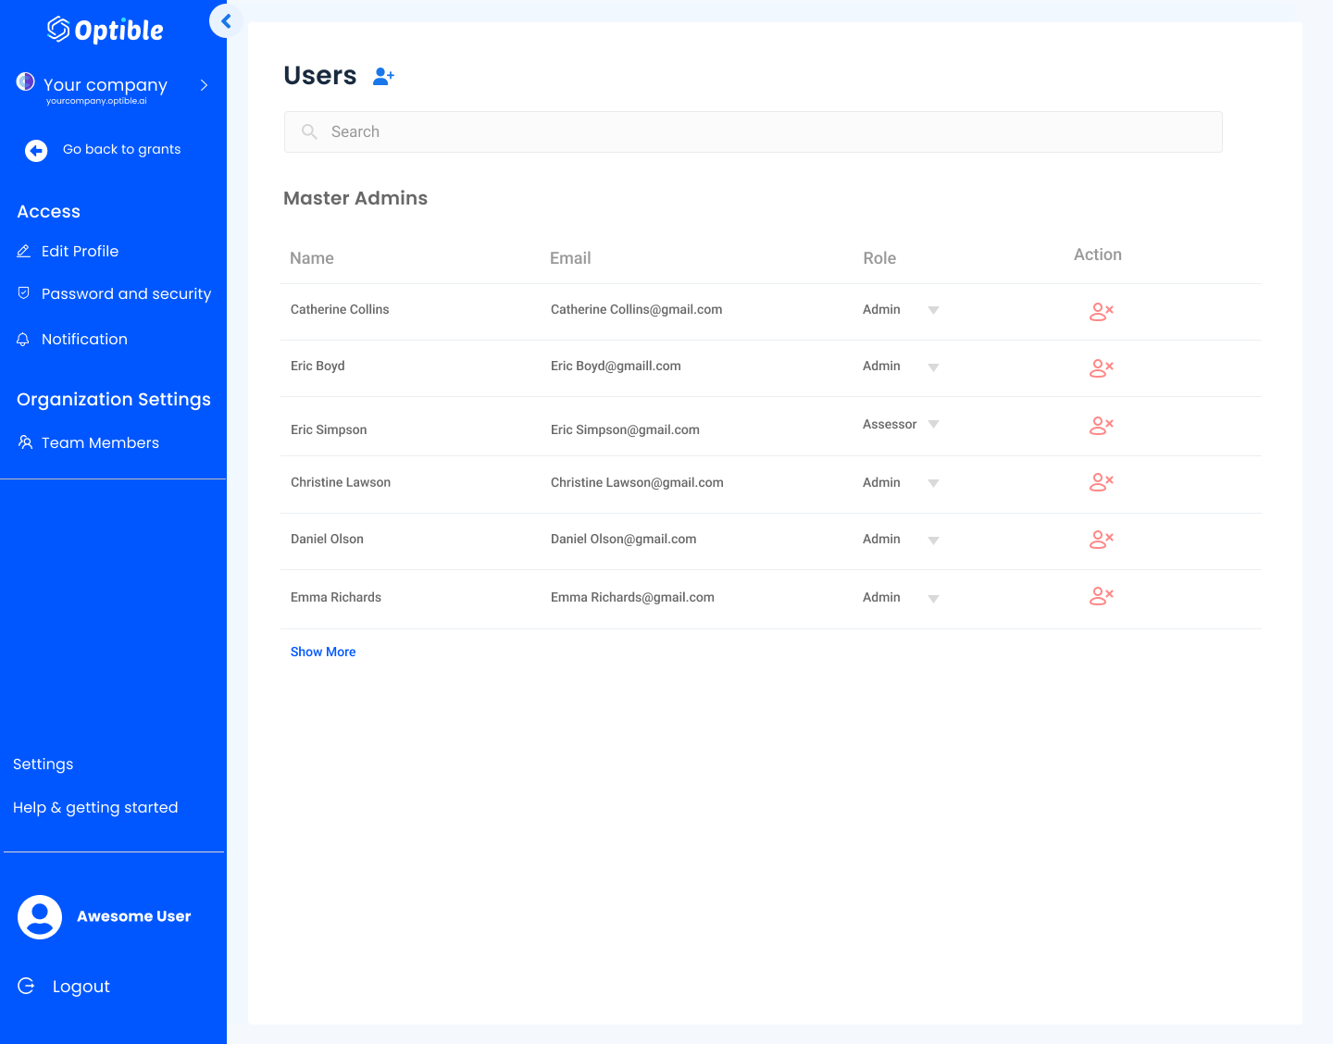
Task: Select Help & getting started
Action: [95, 807]
